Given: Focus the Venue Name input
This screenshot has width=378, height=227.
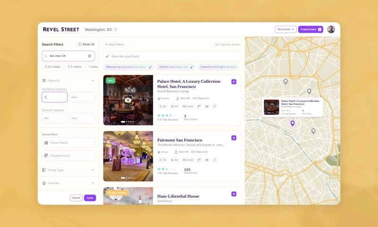Looking at the screenshot, I should pos(68,143).
